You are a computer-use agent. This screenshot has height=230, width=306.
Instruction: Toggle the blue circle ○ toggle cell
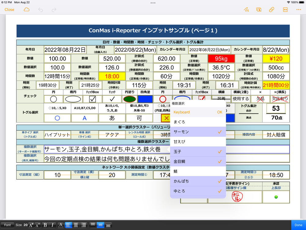(x=58, y=118)
